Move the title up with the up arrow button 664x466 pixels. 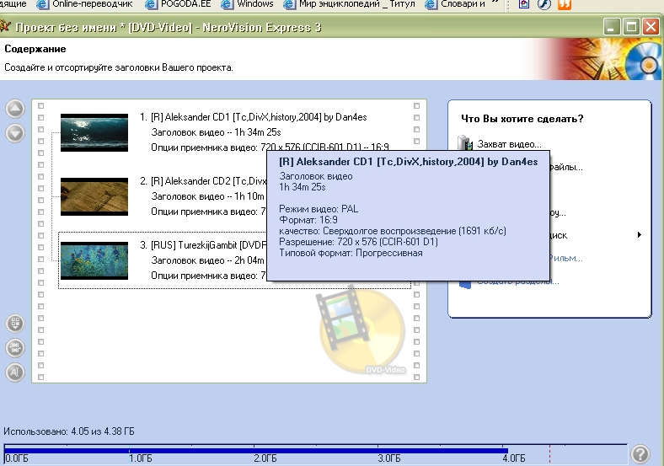15,109
